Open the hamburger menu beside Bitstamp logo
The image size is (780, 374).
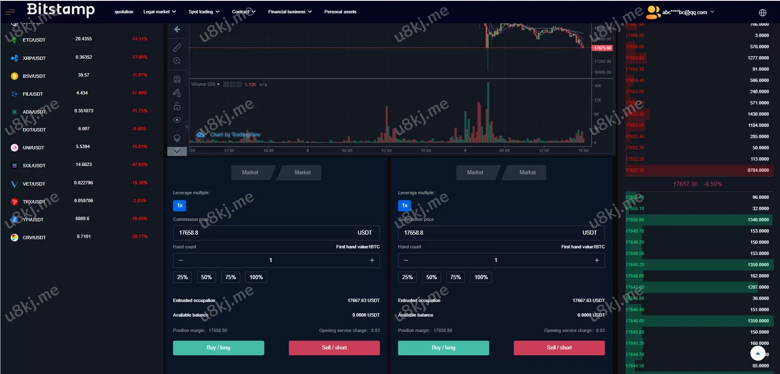[x=10, y=12]
